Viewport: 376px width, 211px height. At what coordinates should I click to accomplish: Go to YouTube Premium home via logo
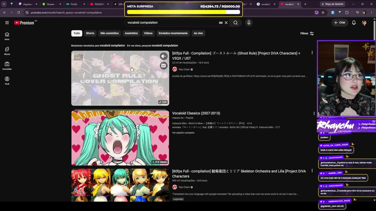click(24, 23)
